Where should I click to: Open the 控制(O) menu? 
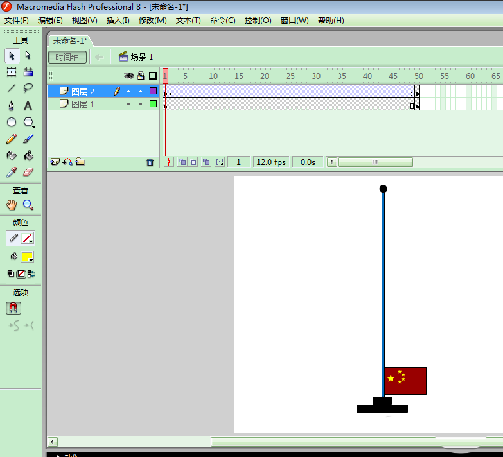[258, 21]
